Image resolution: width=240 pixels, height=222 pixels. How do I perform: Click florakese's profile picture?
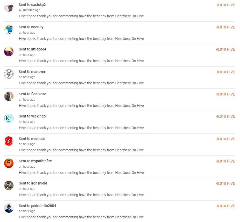pos(9,96)
